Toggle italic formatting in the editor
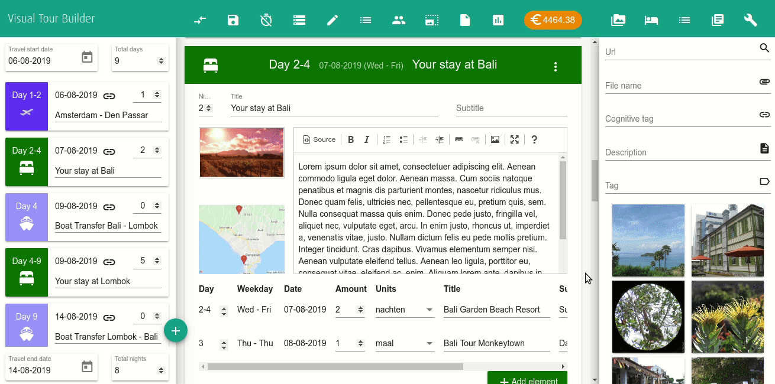775x384 pixels. coord(366,139)
